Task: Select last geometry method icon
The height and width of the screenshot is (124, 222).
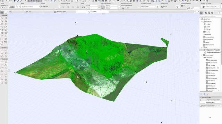Action: (x=78, y=7)
